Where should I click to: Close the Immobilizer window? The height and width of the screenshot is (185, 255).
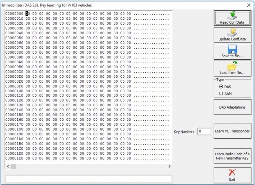coord(249,5)
